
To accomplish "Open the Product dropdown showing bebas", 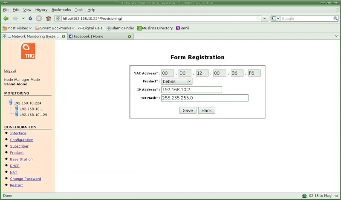I will 176,81.
